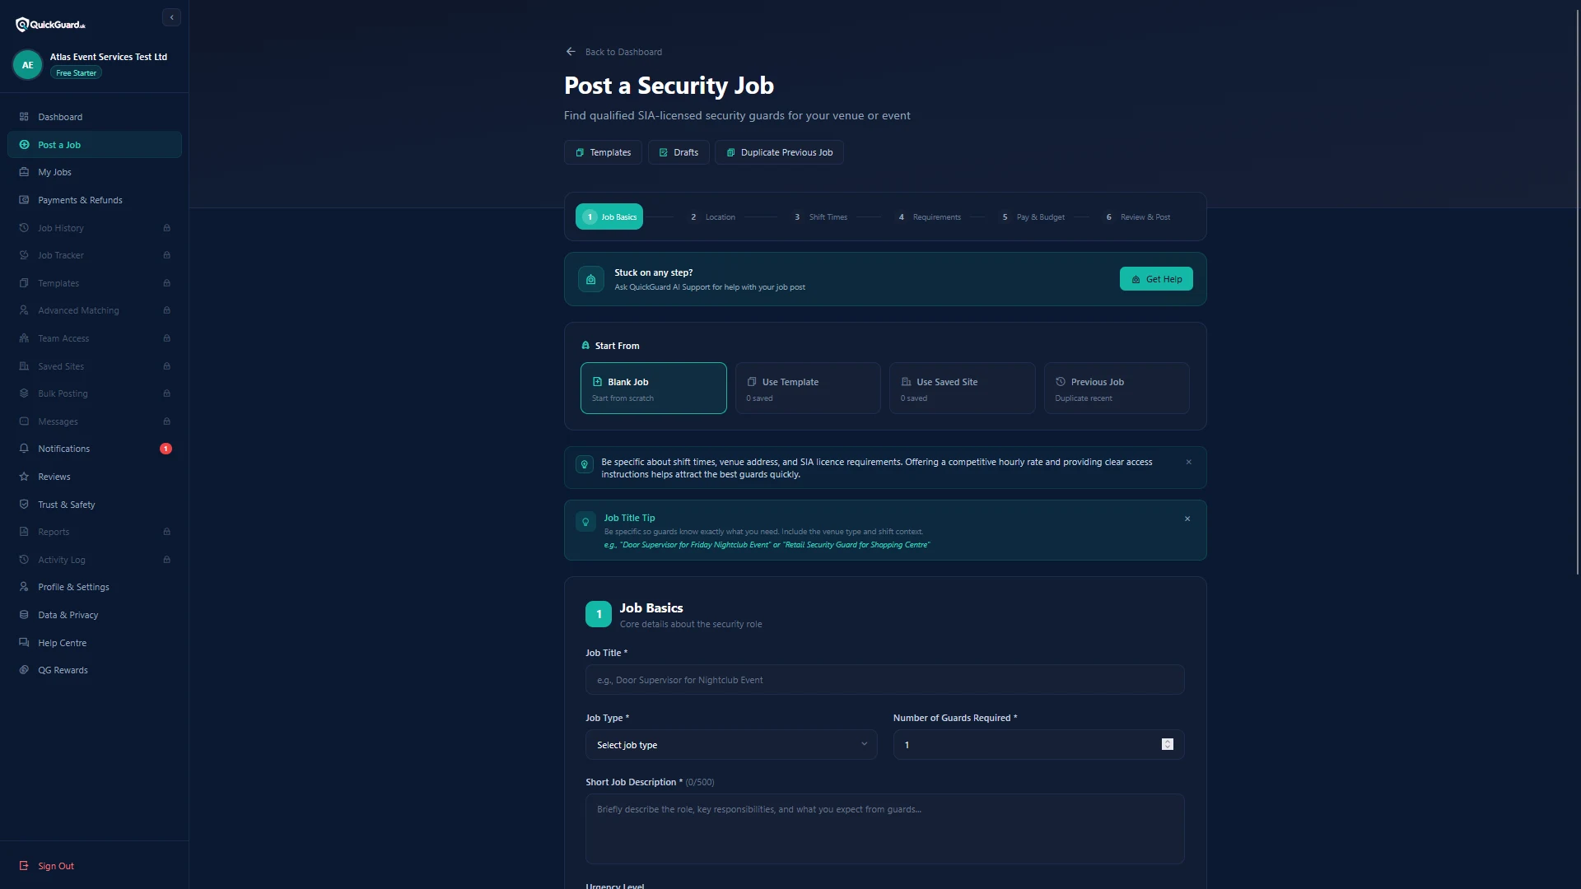1581x889 pixels.
Task: Click the Free Starter plan badge
Action: click(x=76, y=73)
